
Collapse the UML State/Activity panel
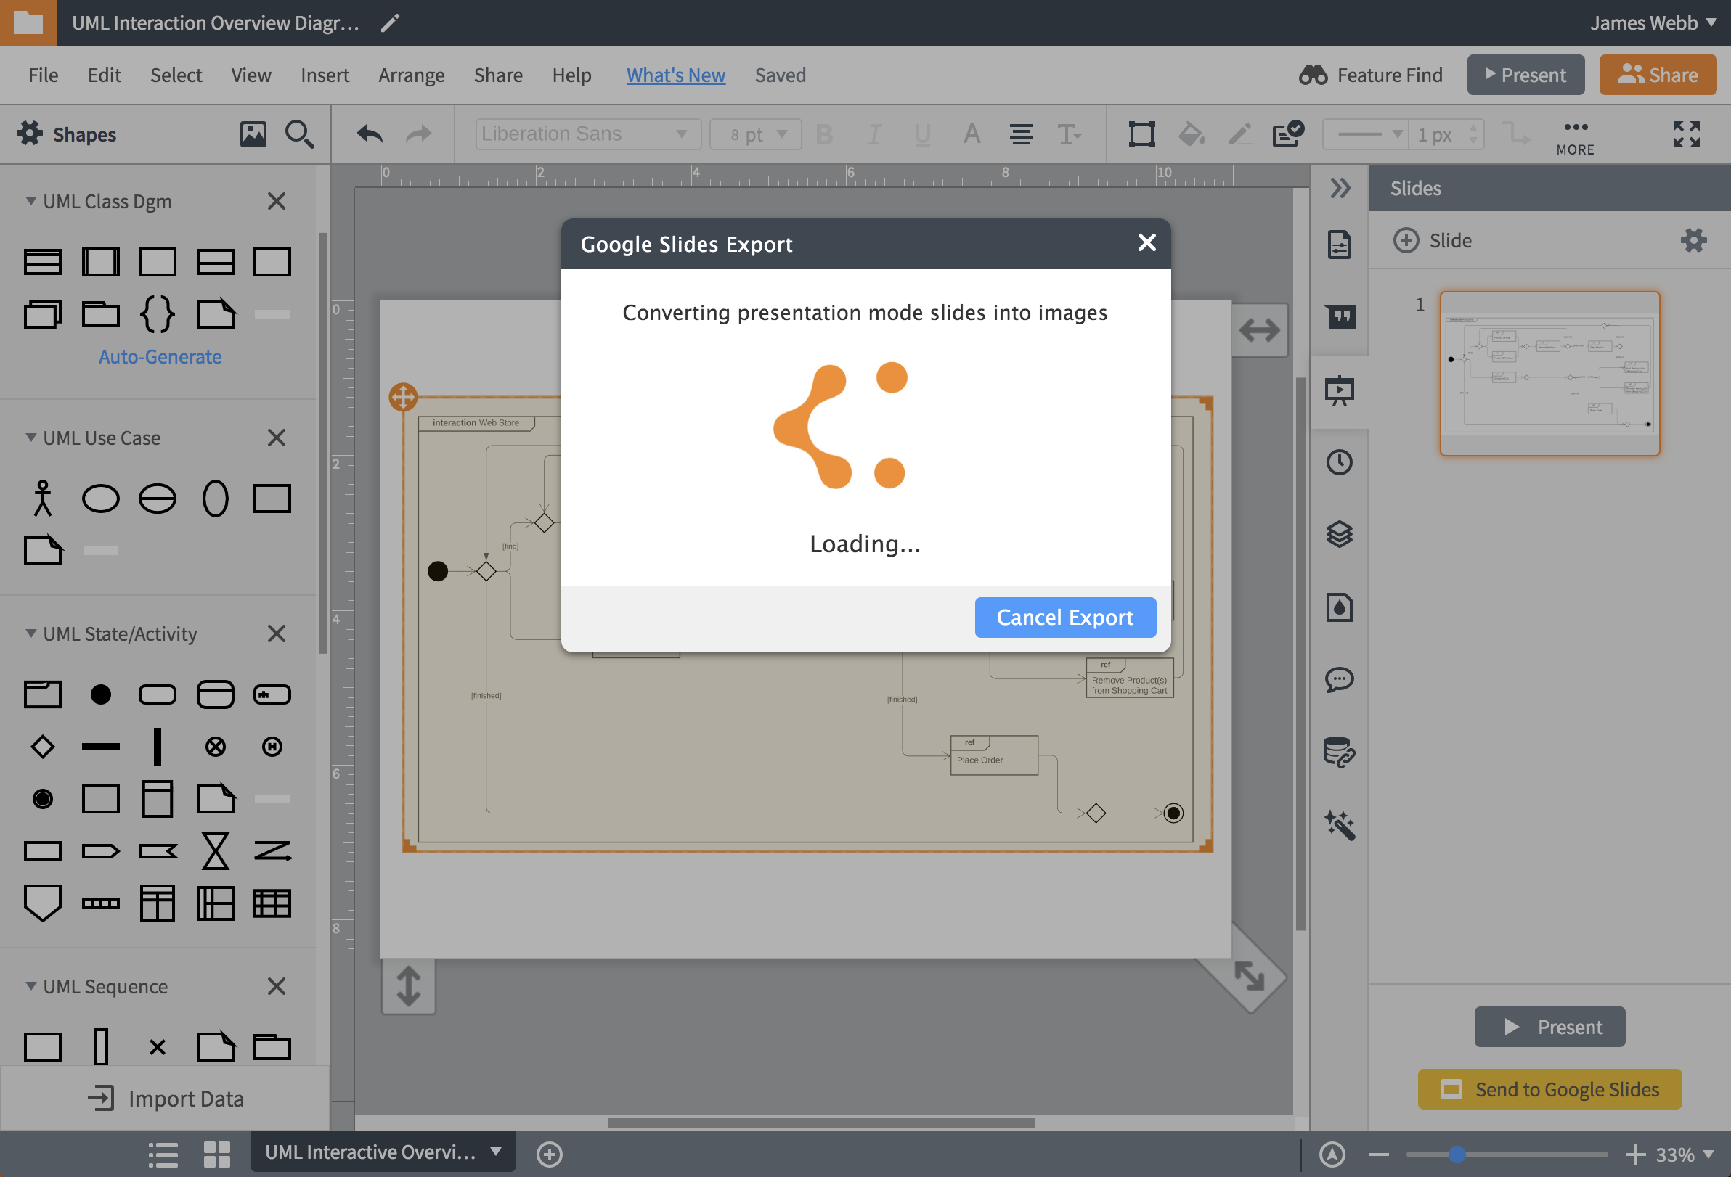[x=29, y=632]
